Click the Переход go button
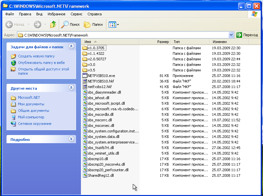 247,35
